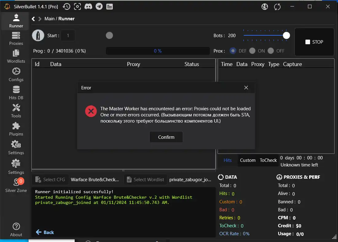The image size is (338, 242).
Task: Click the refresh arrows icon in the title bar
Action: [x=277, y=7]
